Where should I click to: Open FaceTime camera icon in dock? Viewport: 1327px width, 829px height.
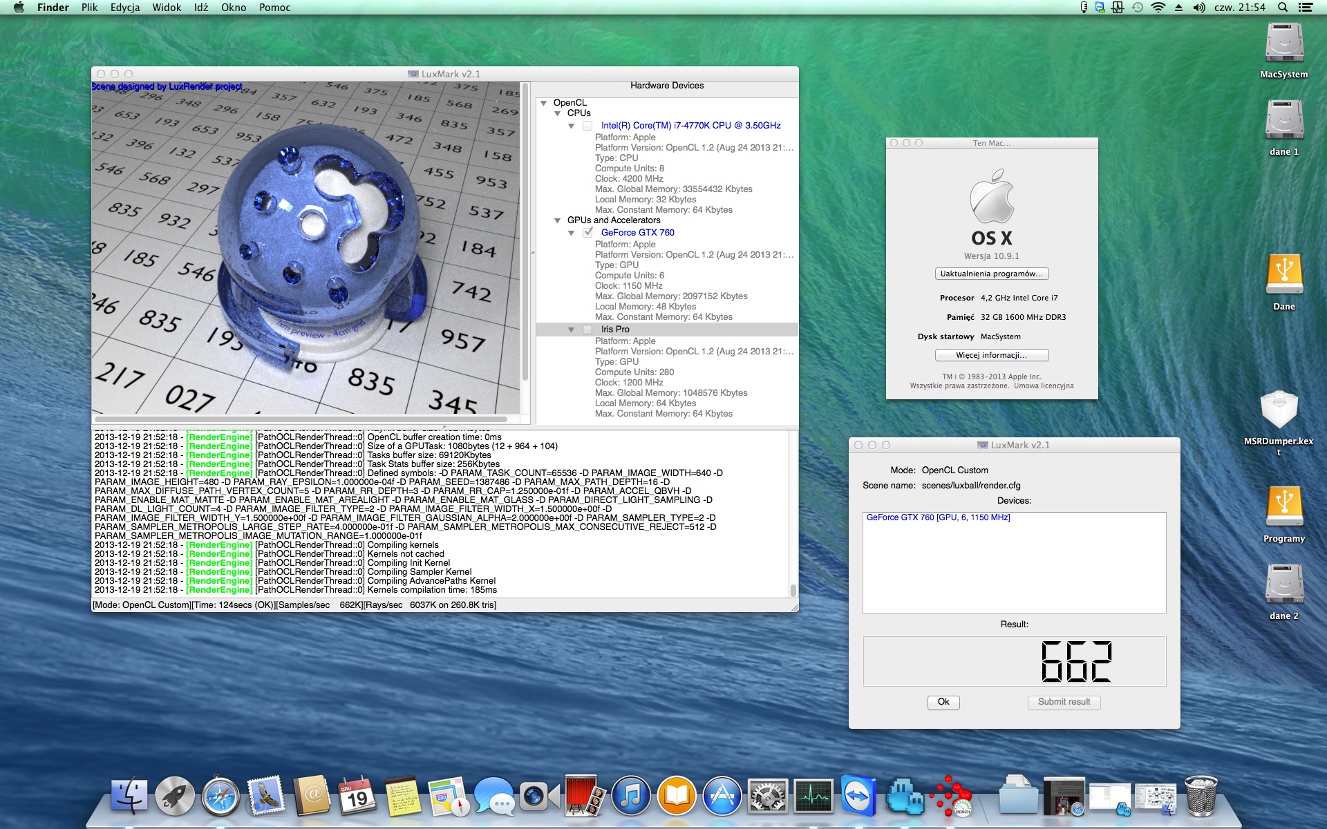tap(540, 797)
